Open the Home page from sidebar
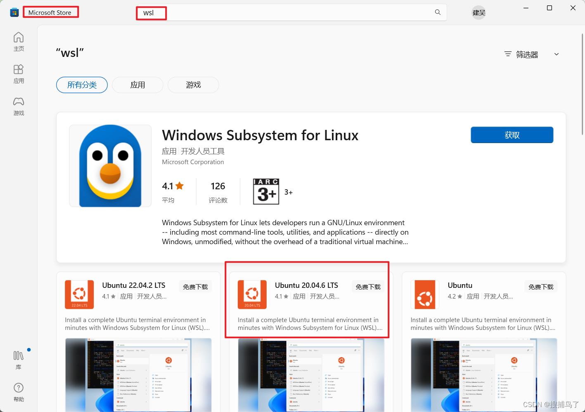Screen dimensions: 585x412 (x=19, y=42)
